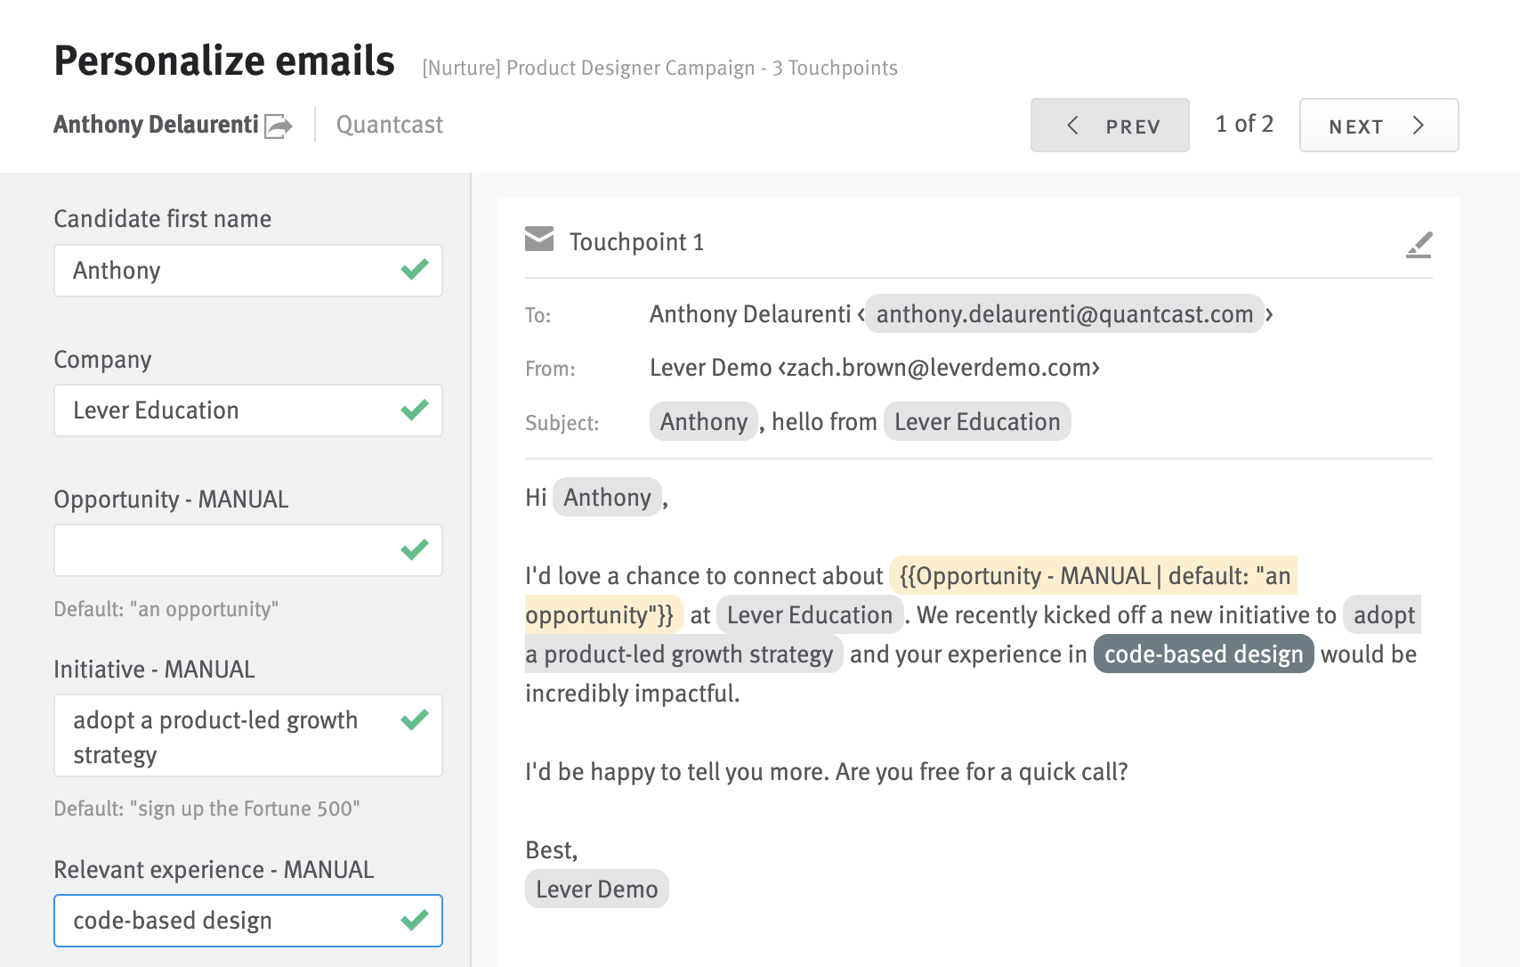The height and width of the screenshot is (967, 1520).
Task: Click the Anthony token in the subject line
Action: tap(704, 422)
